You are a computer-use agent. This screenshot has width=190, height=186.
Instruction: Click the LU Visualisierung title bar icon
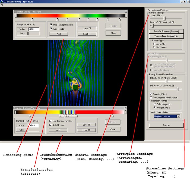coord(2,2)
